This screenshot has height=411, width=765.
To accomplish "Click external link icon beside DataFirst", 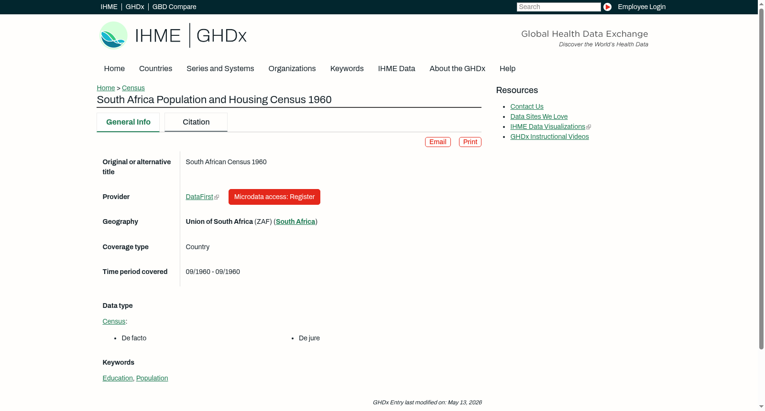I will click(217, 197).
